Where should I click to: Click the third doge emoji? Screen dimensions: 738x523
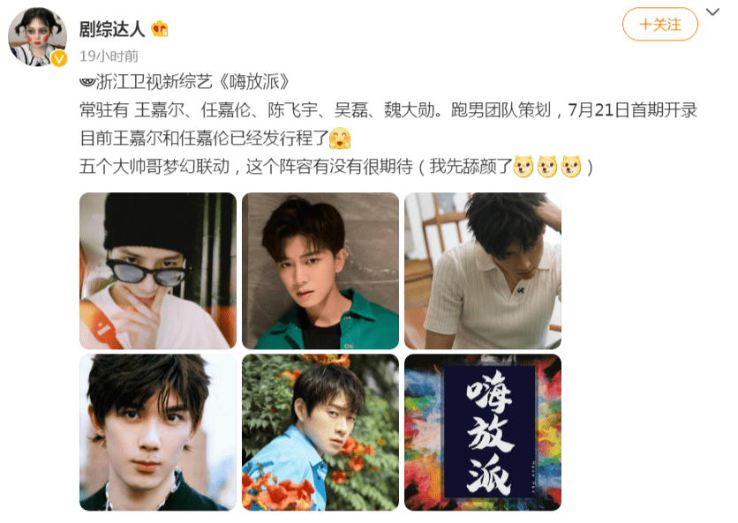[571, 167]
